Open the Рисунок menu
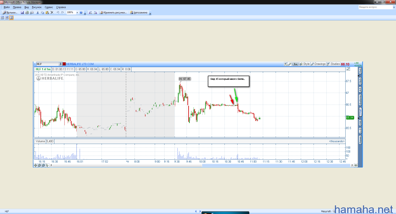The image size is (396, 214). pos(37,7)
